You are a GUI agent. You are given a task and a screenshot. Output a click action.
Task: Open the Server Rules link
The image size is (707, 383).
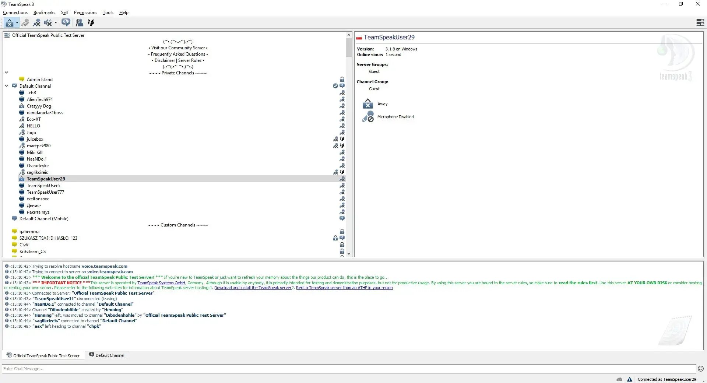pos(190,60)
